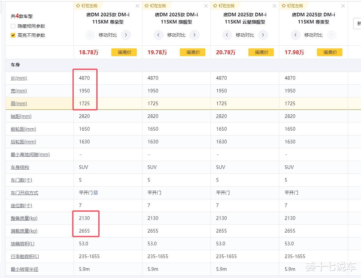Ask lowest price for 18.78万 model
Screen dimensions: 361x278
(124, 52)
